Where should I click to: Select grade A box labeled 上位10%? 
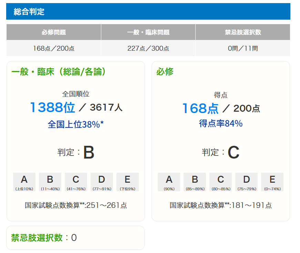[x=24, y=182]
